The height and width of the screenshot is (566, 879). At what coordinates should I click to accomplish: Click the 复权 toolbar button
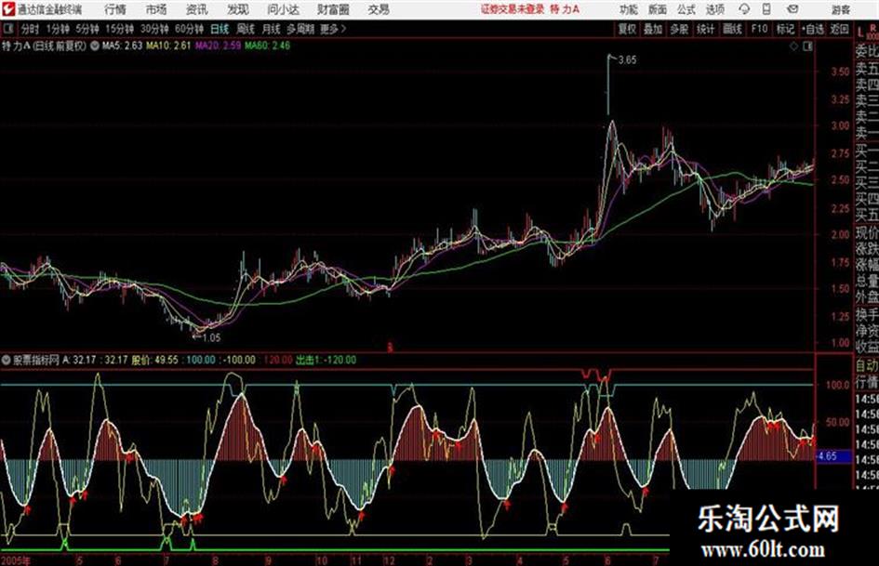tap(627, 29)
